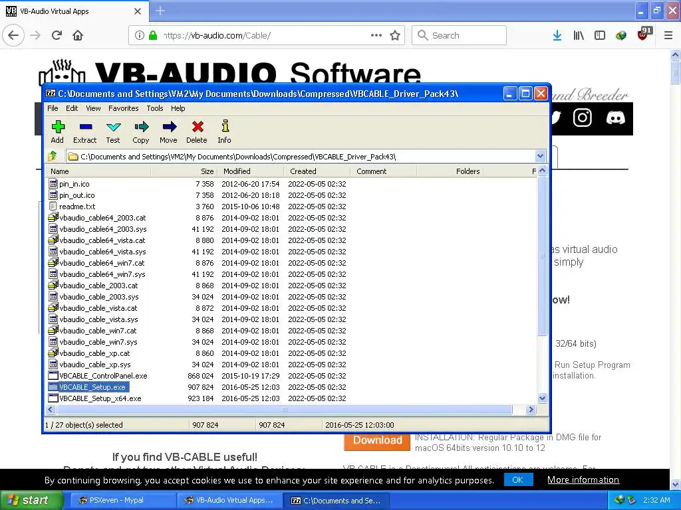Click the red Delete toolbar icon
This screenshot has width=681, height=510.
tap(197, 132)
